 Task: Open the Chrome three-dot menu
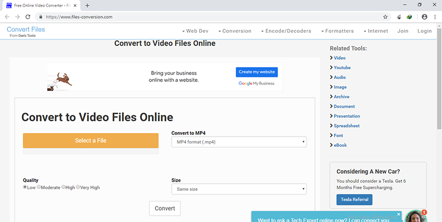[435, 17]
